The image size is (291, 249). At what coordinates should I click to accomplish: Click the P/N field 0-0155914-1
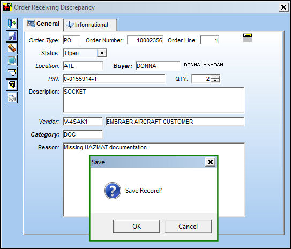click(114, 79)
